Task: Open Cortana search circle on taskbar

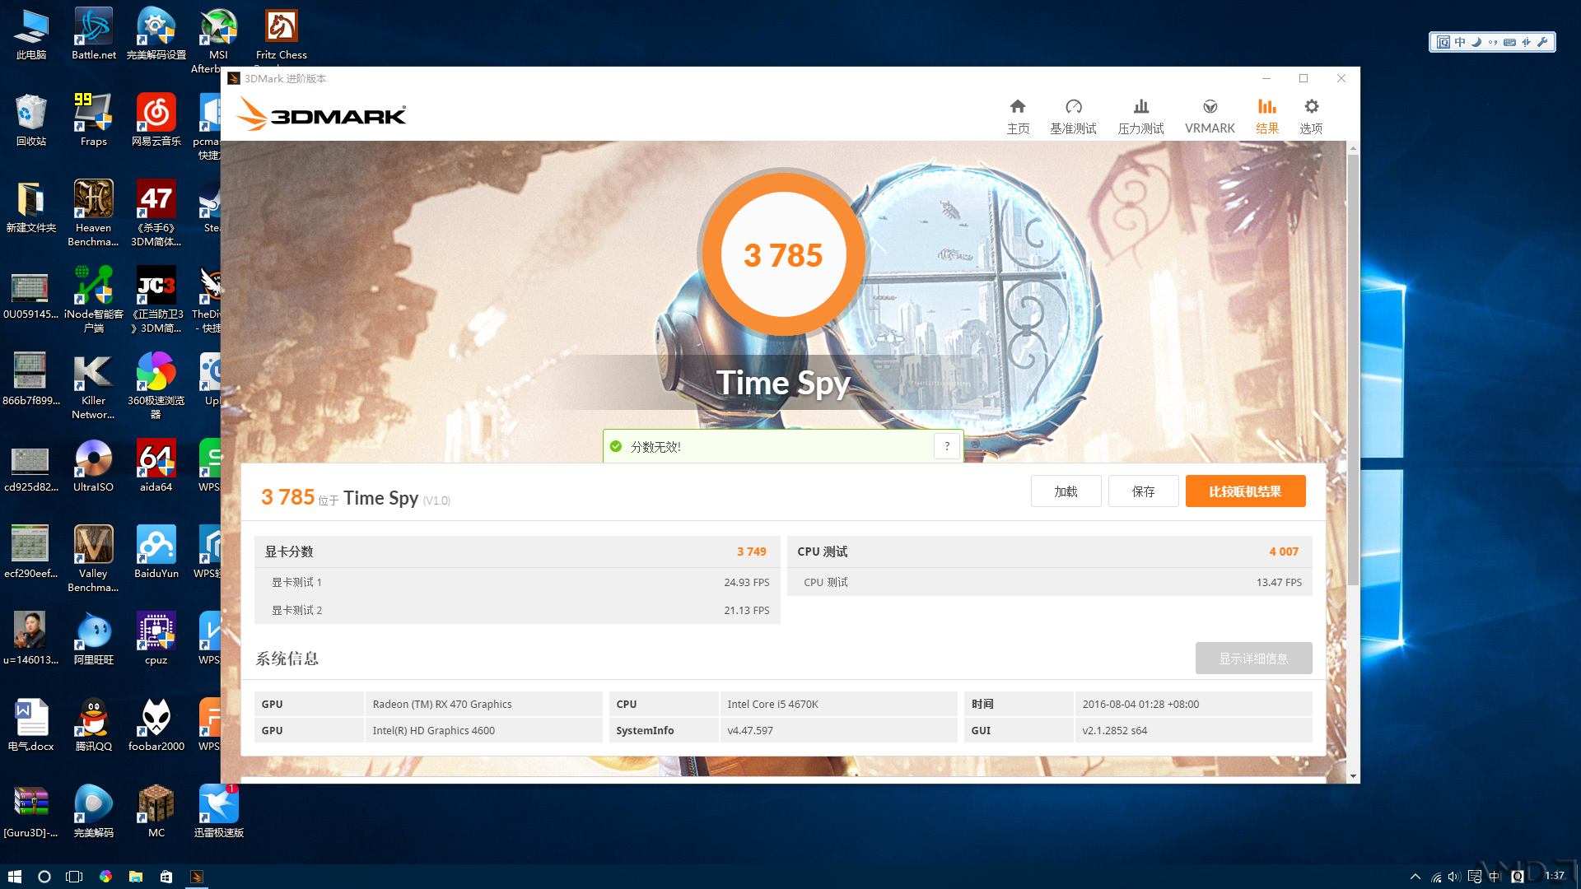Action: click(x=44, y=877)
